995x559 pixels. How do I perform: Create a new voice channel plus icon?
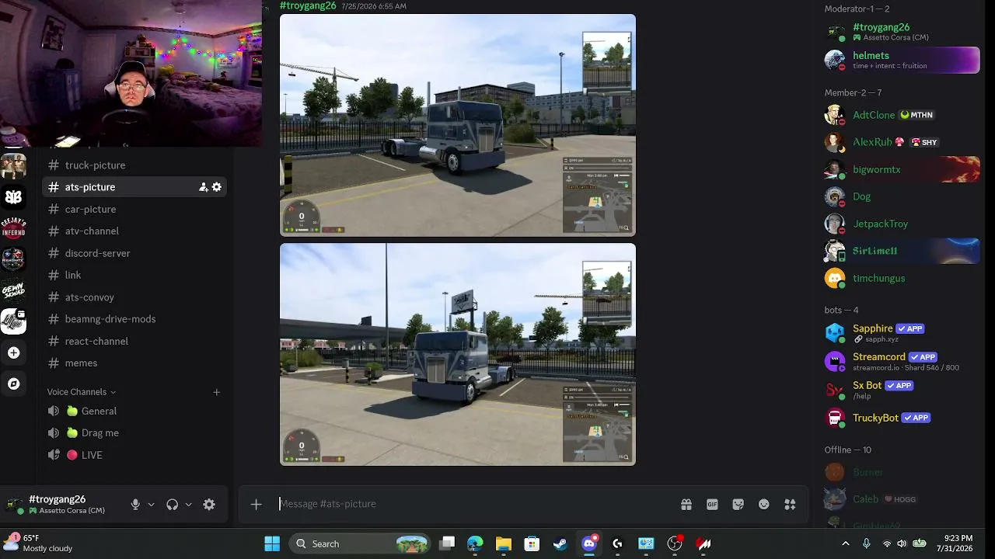(x=217, y=392)
